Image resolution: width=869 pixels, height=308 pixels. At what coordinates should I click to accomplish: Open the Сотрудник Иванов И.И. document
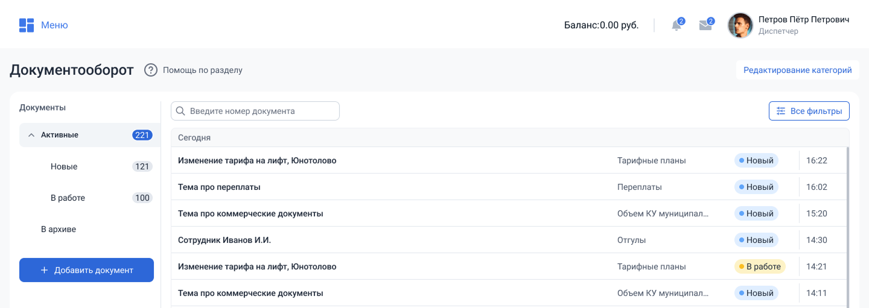coord(224,240)
